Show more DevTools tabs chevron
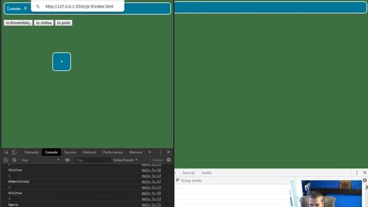 click(x=149, y=152)
